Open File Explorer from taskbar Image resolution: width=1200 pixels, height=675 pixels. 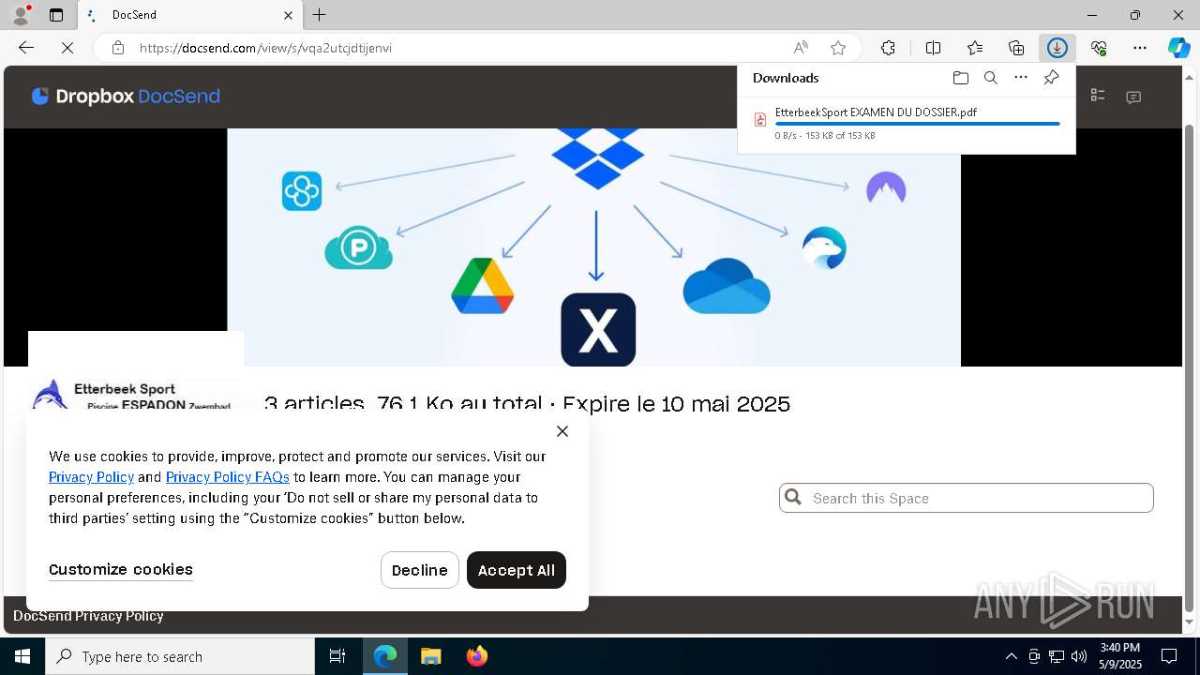(430, 656)
